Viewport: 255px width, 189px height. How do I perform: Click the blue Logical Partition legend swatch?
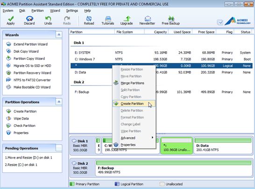coord(117,184)
